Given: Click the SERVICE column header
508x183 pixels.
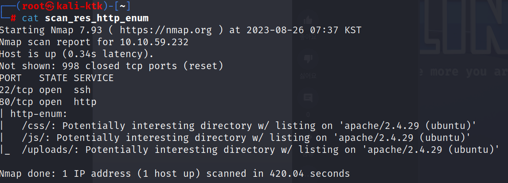Looking at the screenshot, I should [94, 78].
